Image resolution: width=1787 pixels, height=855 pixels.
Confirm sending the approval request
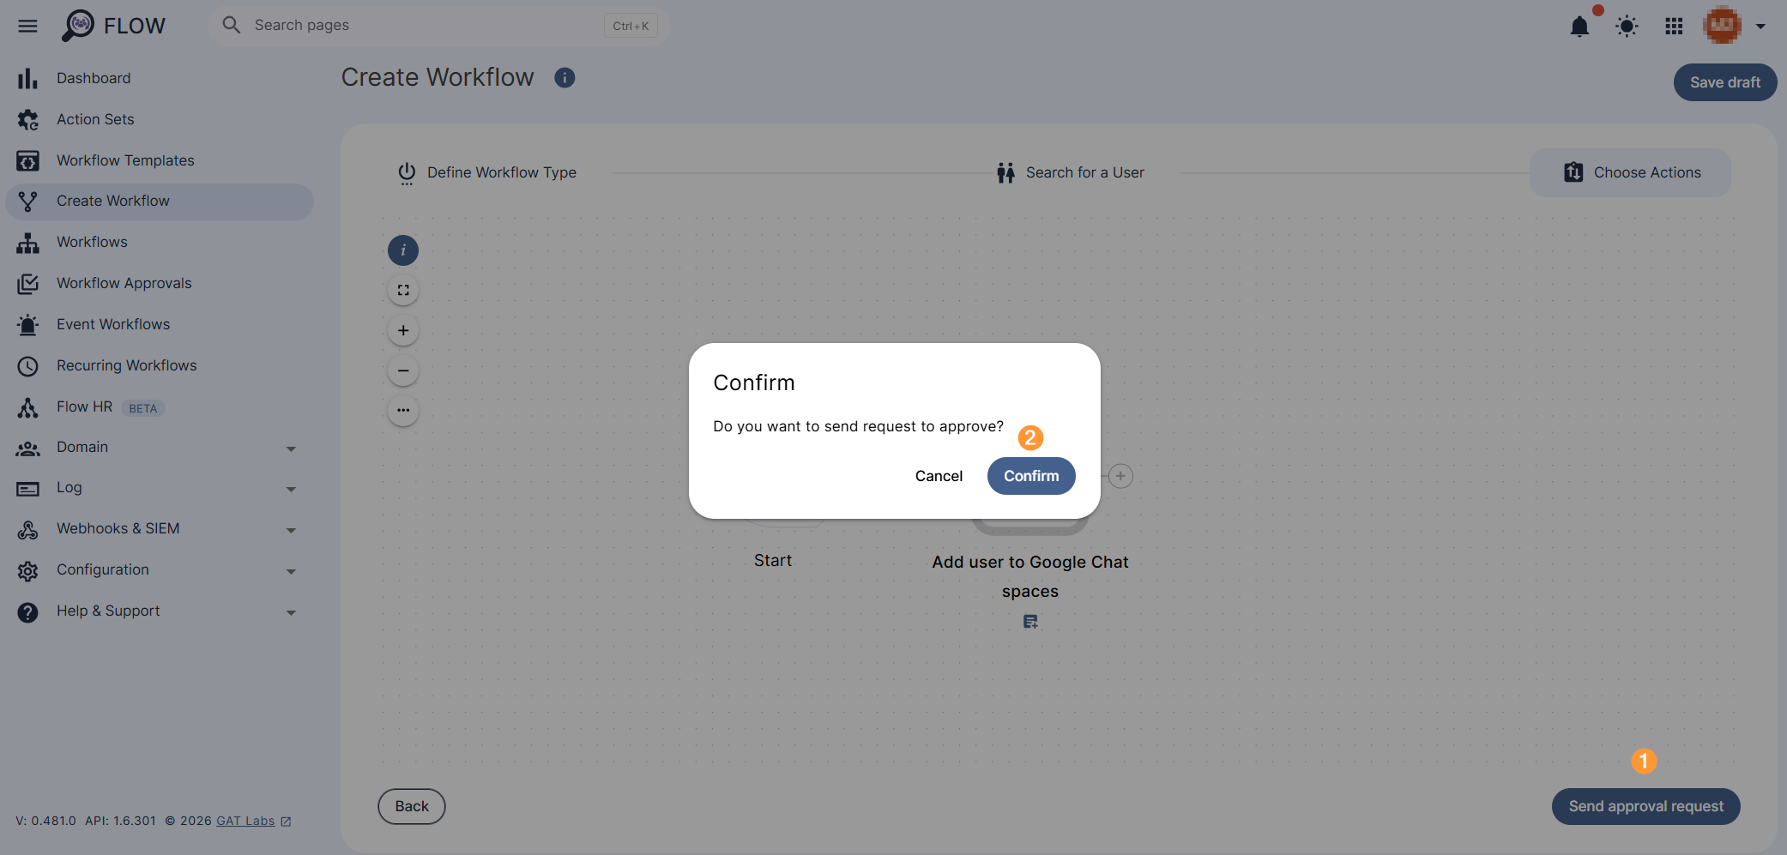(1031, 476)
